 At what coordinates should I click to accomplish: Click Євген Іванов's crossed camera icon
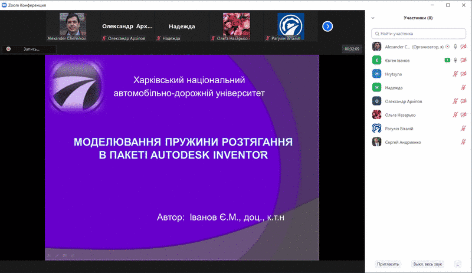pyautogui.click(x=463, y=60)
